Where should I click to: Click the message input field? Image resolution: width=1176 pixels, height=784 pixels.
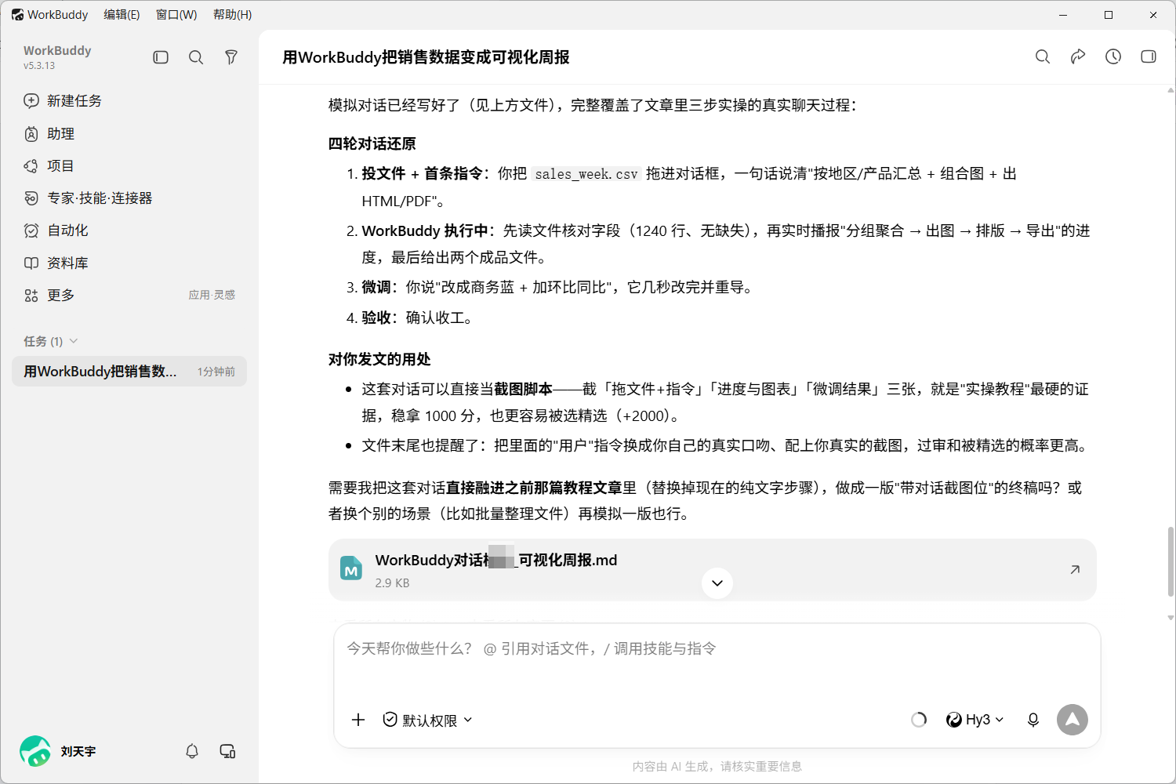[717, 648]
